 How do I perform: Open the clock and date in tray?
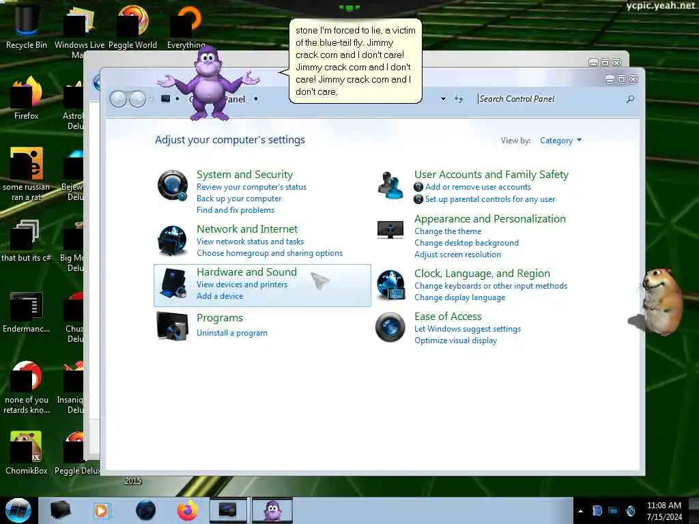pos(664,511)
